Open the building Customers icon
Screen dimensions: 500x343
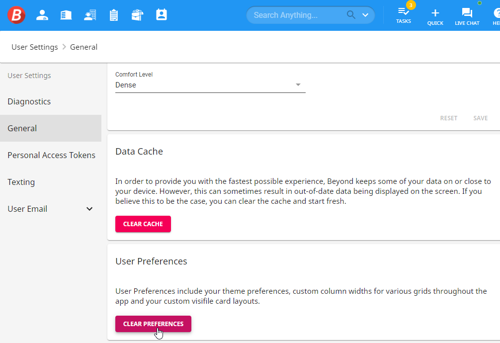tap(66, 15)
